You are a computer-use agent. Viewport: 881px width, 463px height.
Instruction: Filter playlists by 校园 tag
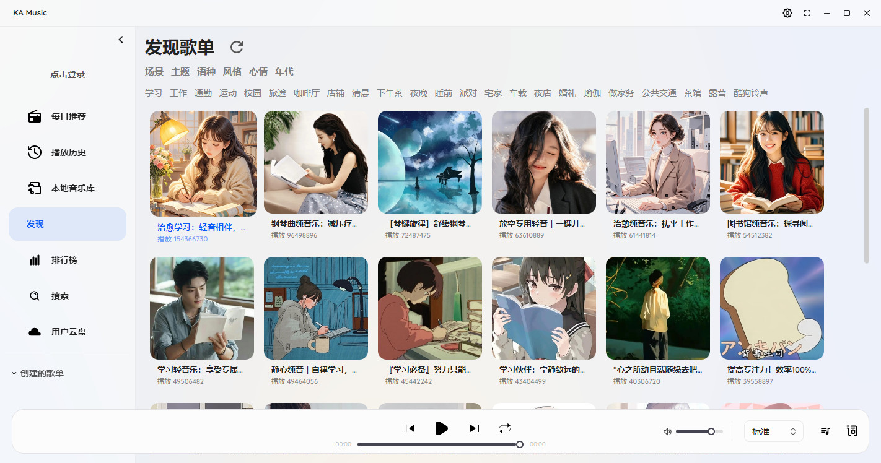[x=253, y=93]
